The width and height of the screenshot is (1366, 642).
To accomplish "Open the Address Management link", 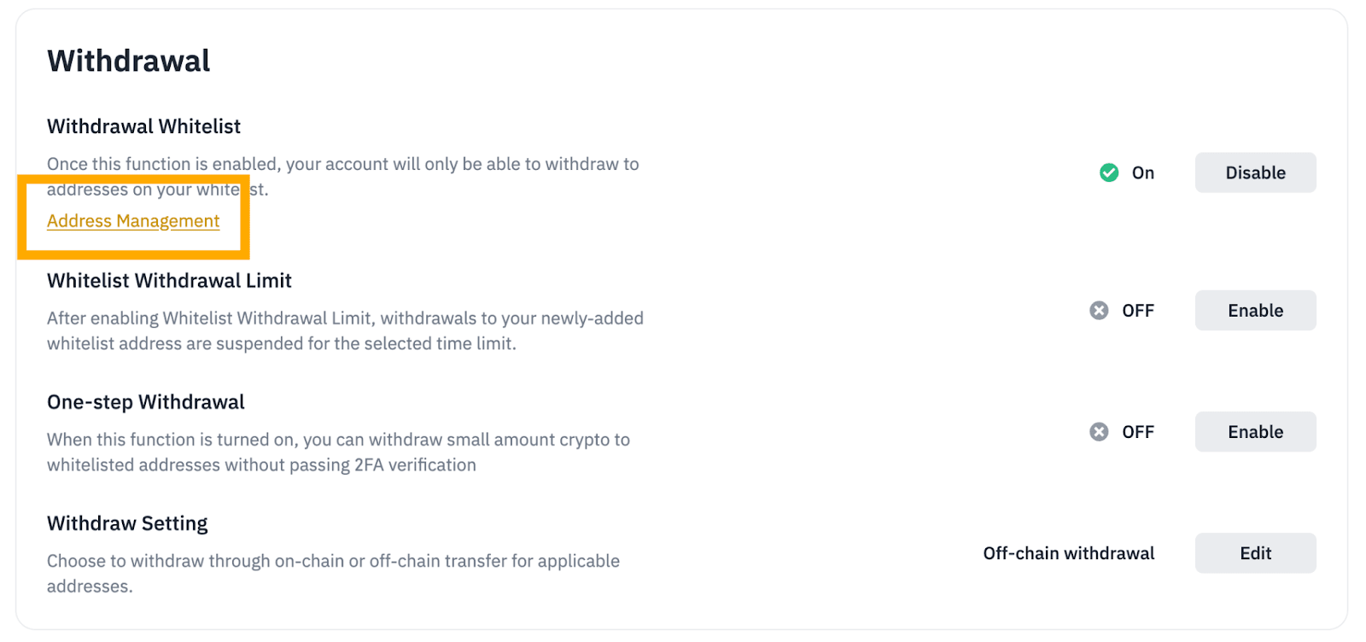I will click(x=133, y=221).
